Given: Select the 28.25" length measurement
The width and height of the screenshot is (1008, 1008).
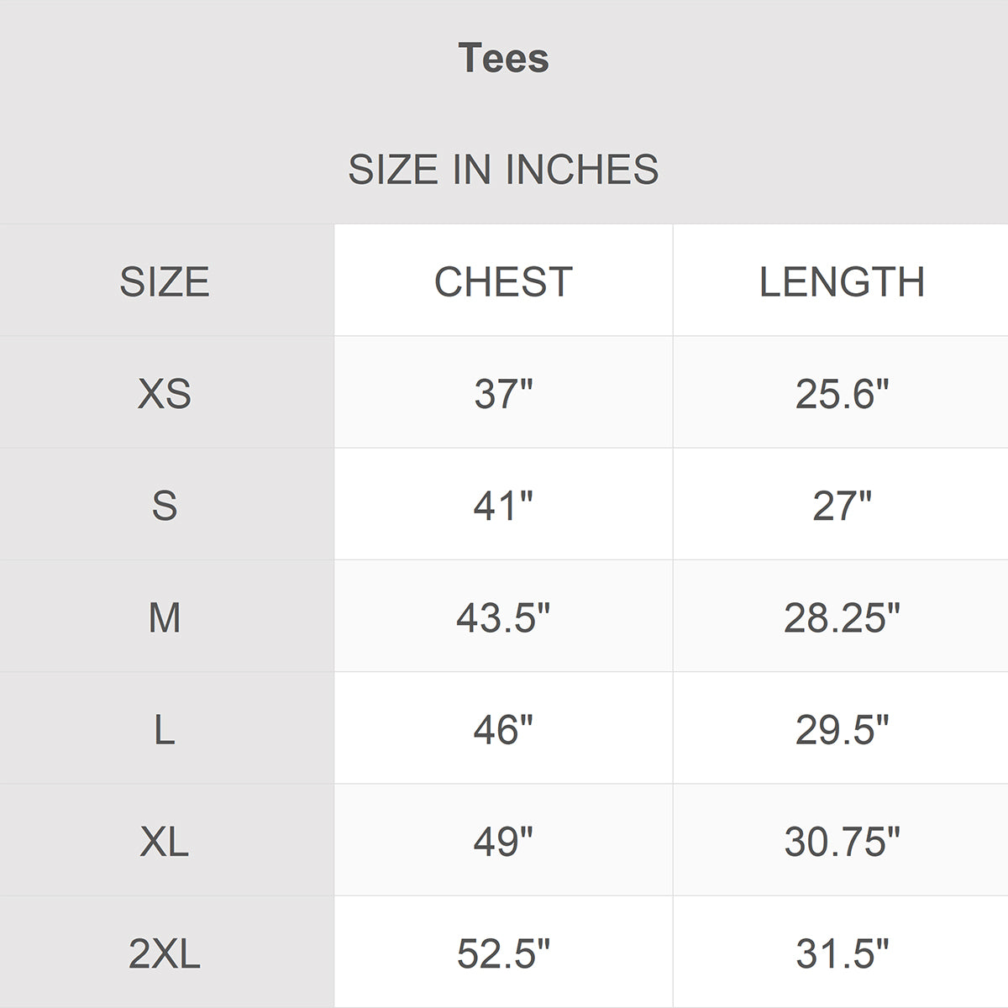Looking at the screenshot, I should click(x=842, y=617).
